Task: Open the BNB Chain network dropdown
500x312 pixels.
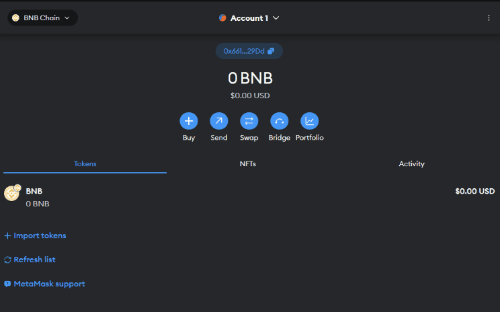Action: coord(42,18)
